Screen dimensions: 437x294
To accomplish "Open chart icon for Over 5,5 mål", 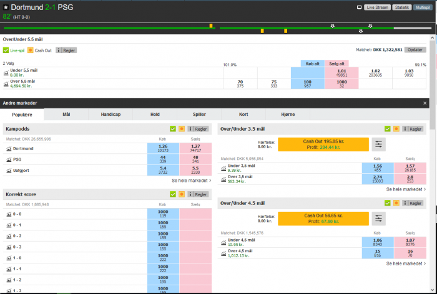I will (6, 83).
